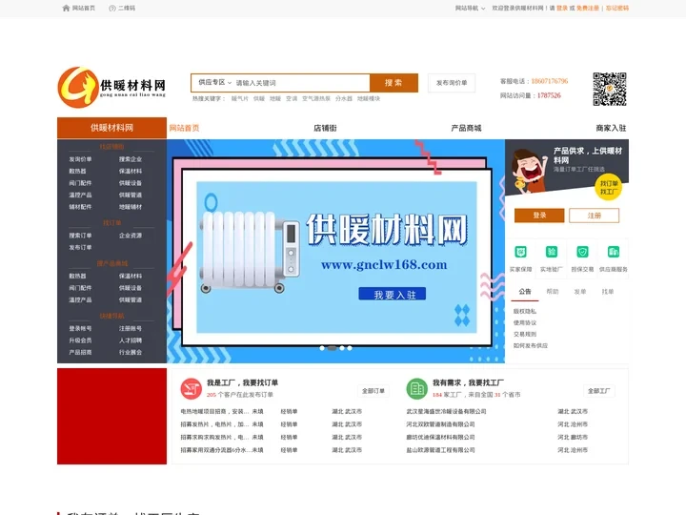Click the cartoon mascot in the login panel

(x=530, y=171)
